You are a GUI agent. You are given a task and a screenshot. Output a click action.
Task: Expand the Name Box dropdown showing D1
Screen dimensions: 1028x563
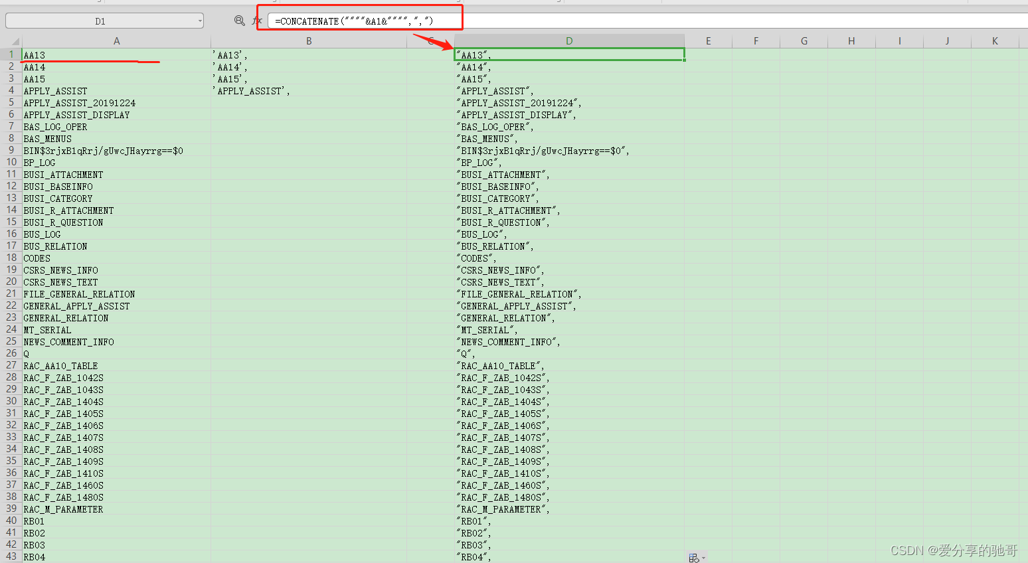tap(200, 21)
